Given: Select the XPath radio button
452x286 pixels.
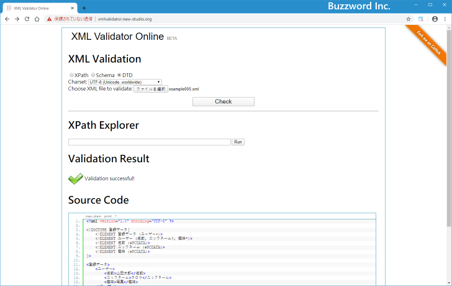Looking at the screenshot, I should (71, 75).
